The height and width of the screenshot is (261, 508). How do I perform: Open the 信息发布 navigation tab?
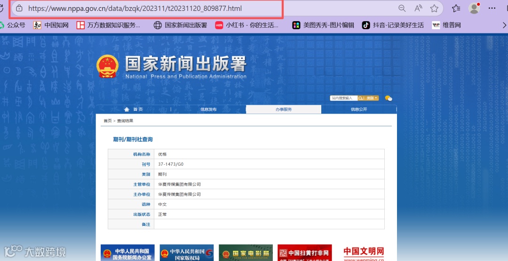[x=208, y=109]
